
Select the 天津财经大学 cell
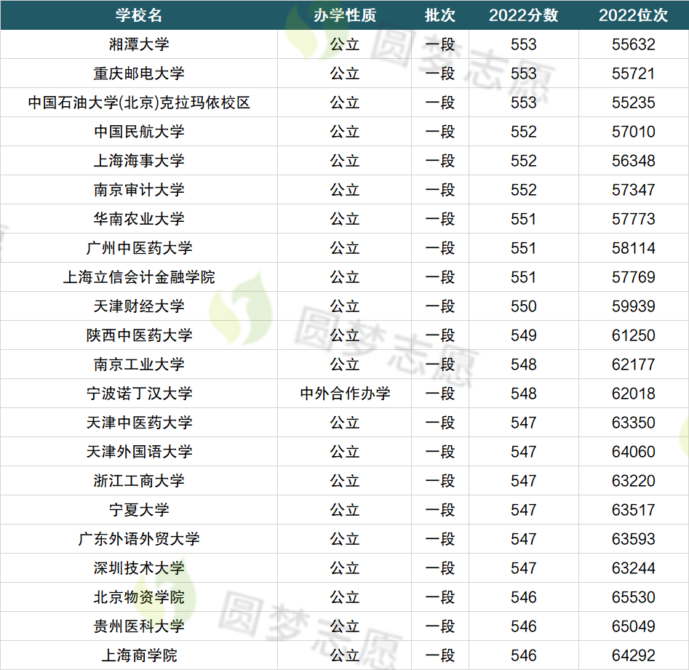point(139,306)
